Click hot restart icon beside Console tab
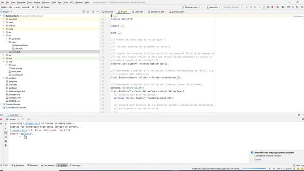 point(23,119)
